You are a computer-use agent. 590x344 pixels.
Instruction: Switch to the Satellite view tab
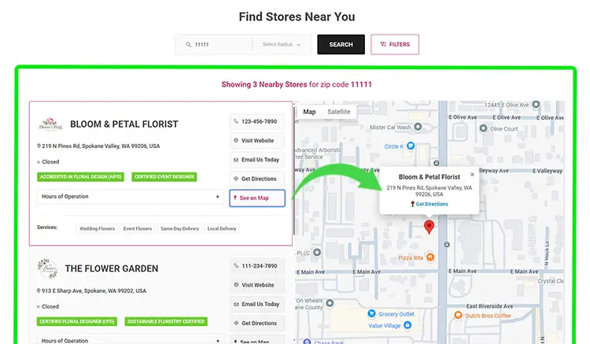click(x=338, y=112)
